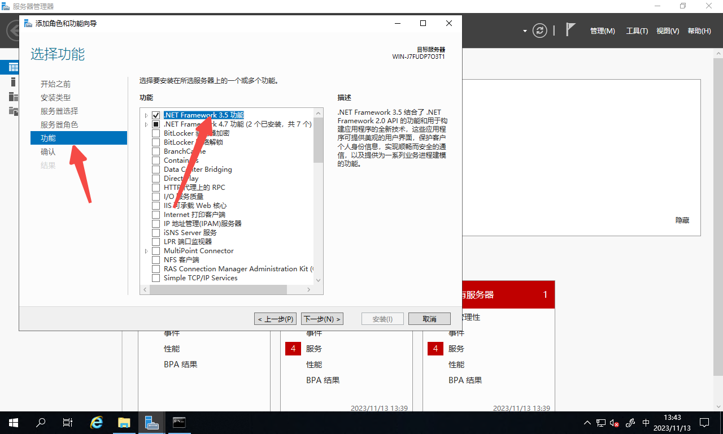
Task: Select the 功能 wizard step
Action: tap(79, 138)
